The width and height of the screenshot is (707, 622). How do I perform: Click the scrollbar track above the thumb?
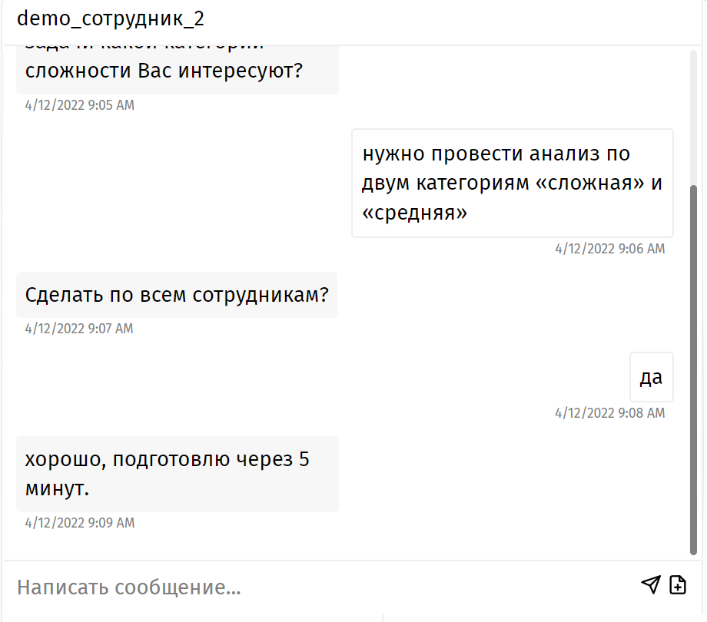click(x=693, y=117)
